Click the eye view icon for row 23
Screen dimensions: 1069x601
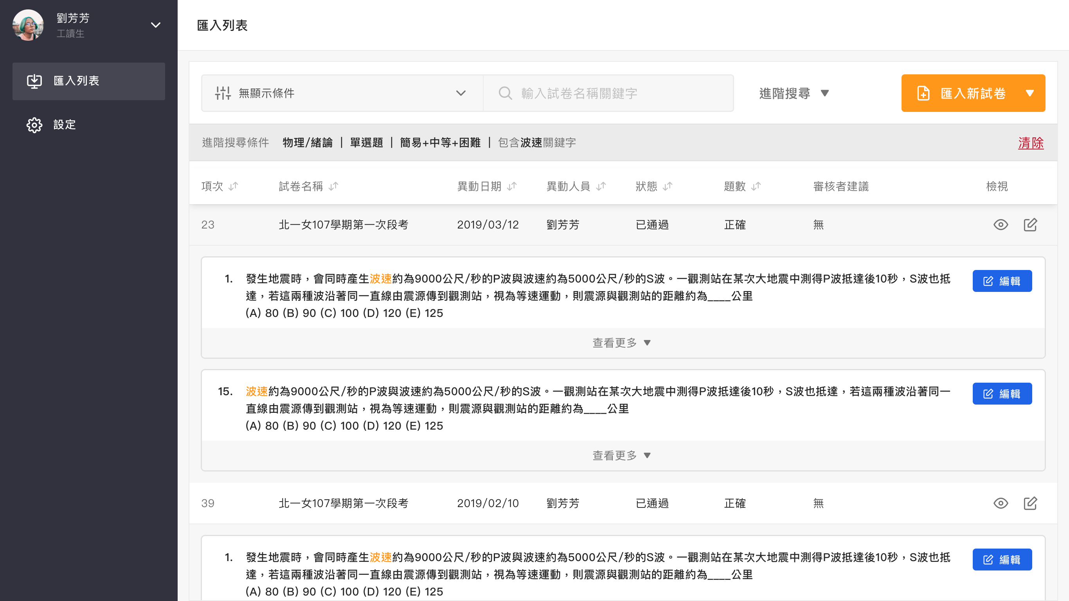click(1001, 225)
